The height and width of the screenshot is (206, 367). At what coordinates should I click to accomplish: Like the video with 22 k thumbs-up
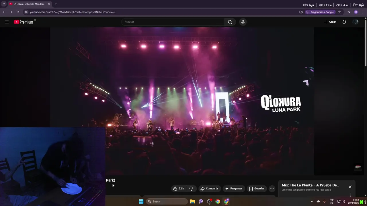(178, 189)
